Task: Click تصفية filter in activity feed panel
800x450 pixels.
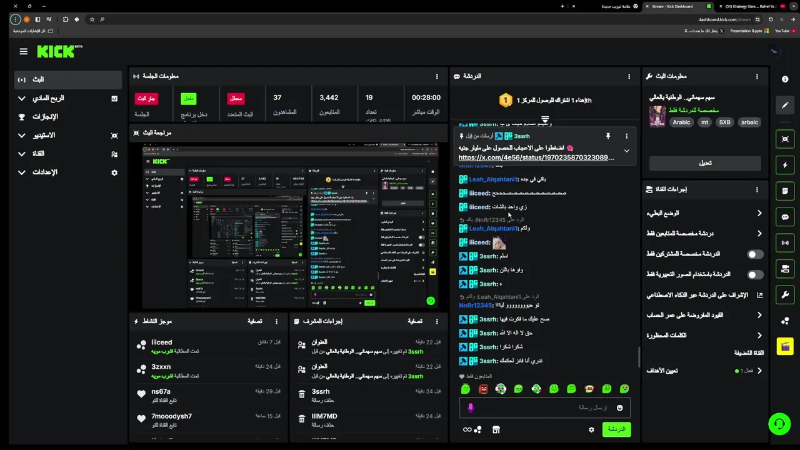Action: (x=255, y=321)
